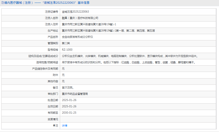Select the 无 value in the 附件 row

click(63, 75)
